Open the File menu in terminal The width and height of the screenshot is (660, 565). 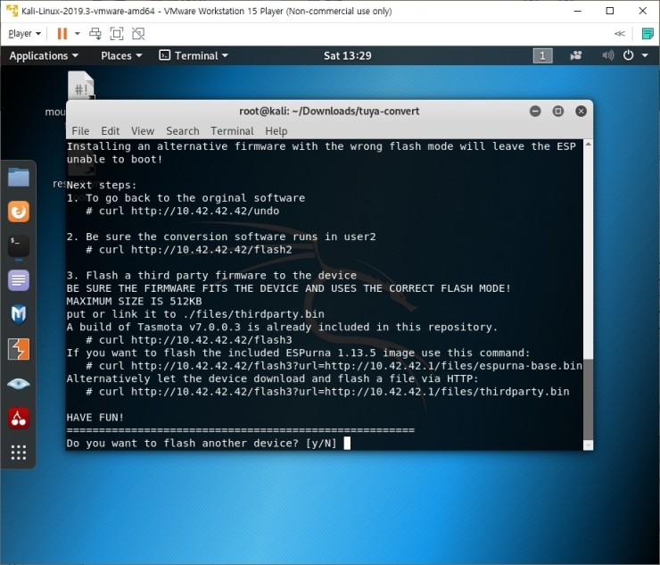[80, 131]
